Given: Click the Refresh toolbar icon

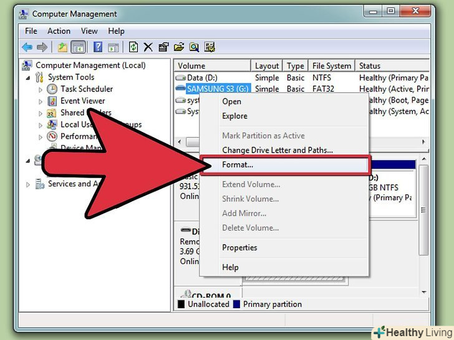Looking at the screenshot, I should click(x=133, y=47).
